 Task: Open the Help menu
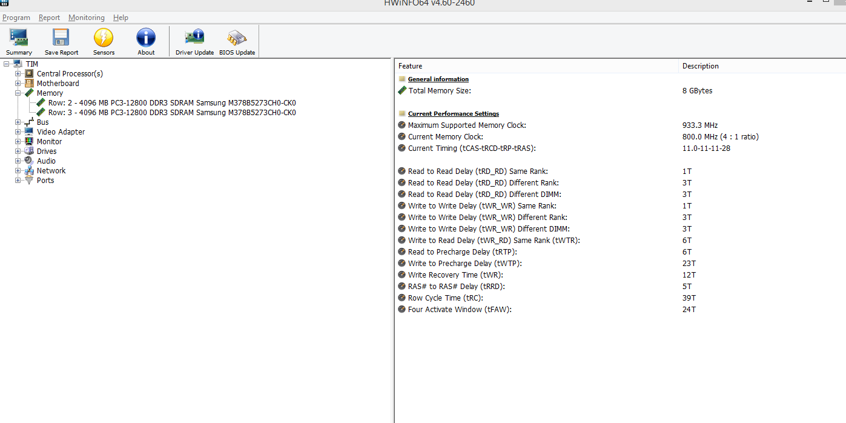(x=121, y=18)
